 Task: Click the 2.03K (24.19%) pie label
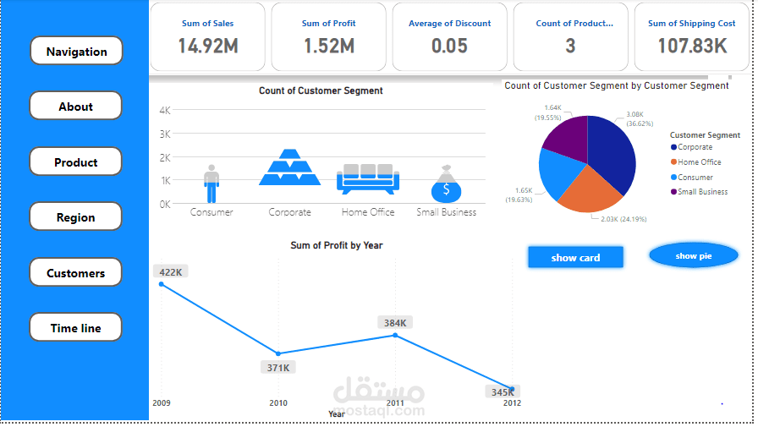click(x=623, y=219)
